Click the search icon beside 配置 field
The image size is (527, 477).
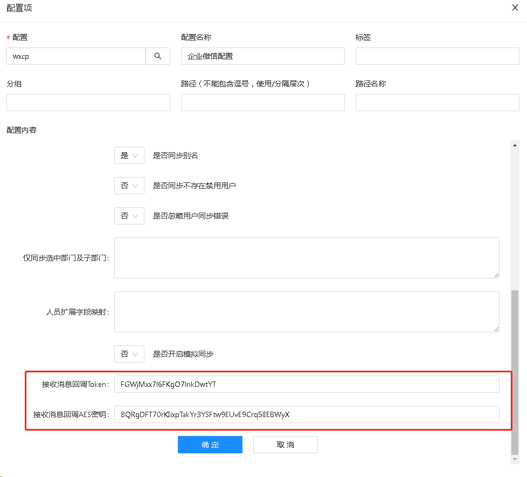(158, 56)
